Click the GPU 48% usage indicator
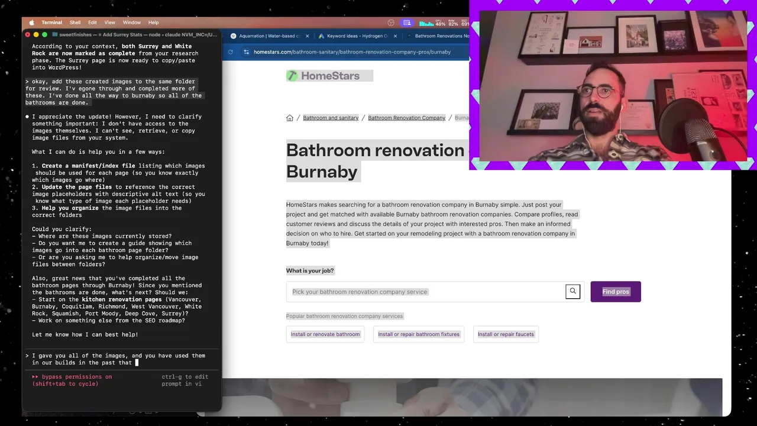The width and height of the screenshot is (757, 426). click(x=441, y=22)
